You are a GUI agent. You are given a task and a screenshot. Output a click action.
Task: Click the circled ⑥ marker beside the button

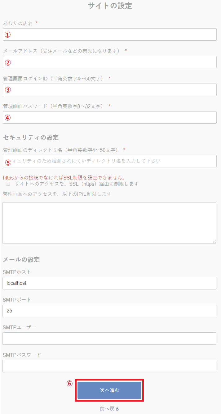coord(69,384)
